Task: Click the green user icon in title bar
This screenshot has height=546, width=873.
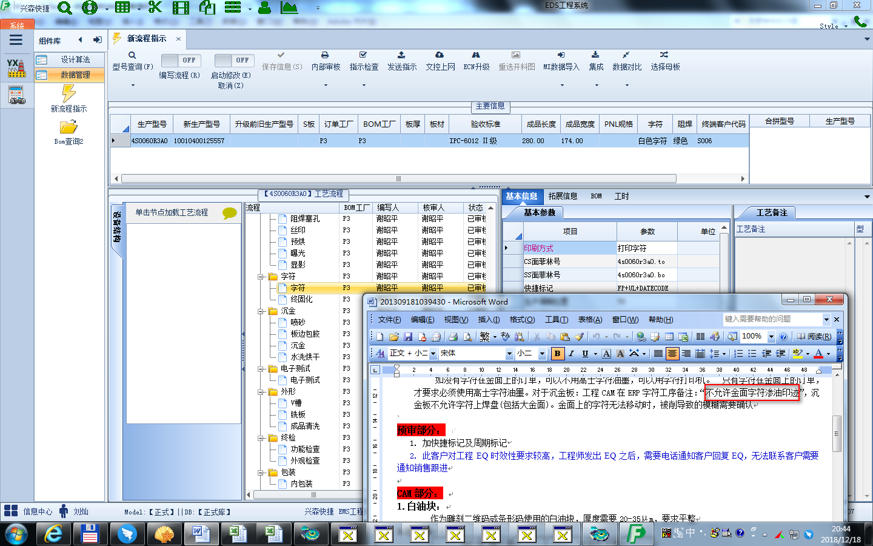Action: [x=265, y=8]
